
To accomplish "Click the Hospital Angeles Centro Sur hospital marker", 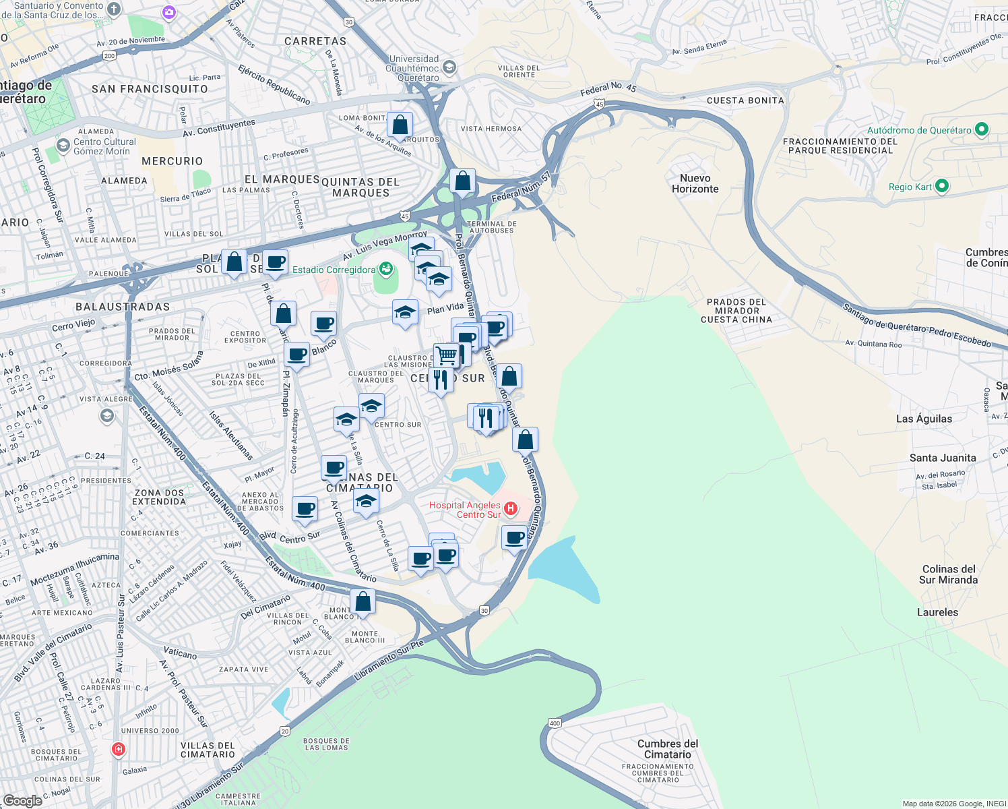I will (x=511, y=508).
